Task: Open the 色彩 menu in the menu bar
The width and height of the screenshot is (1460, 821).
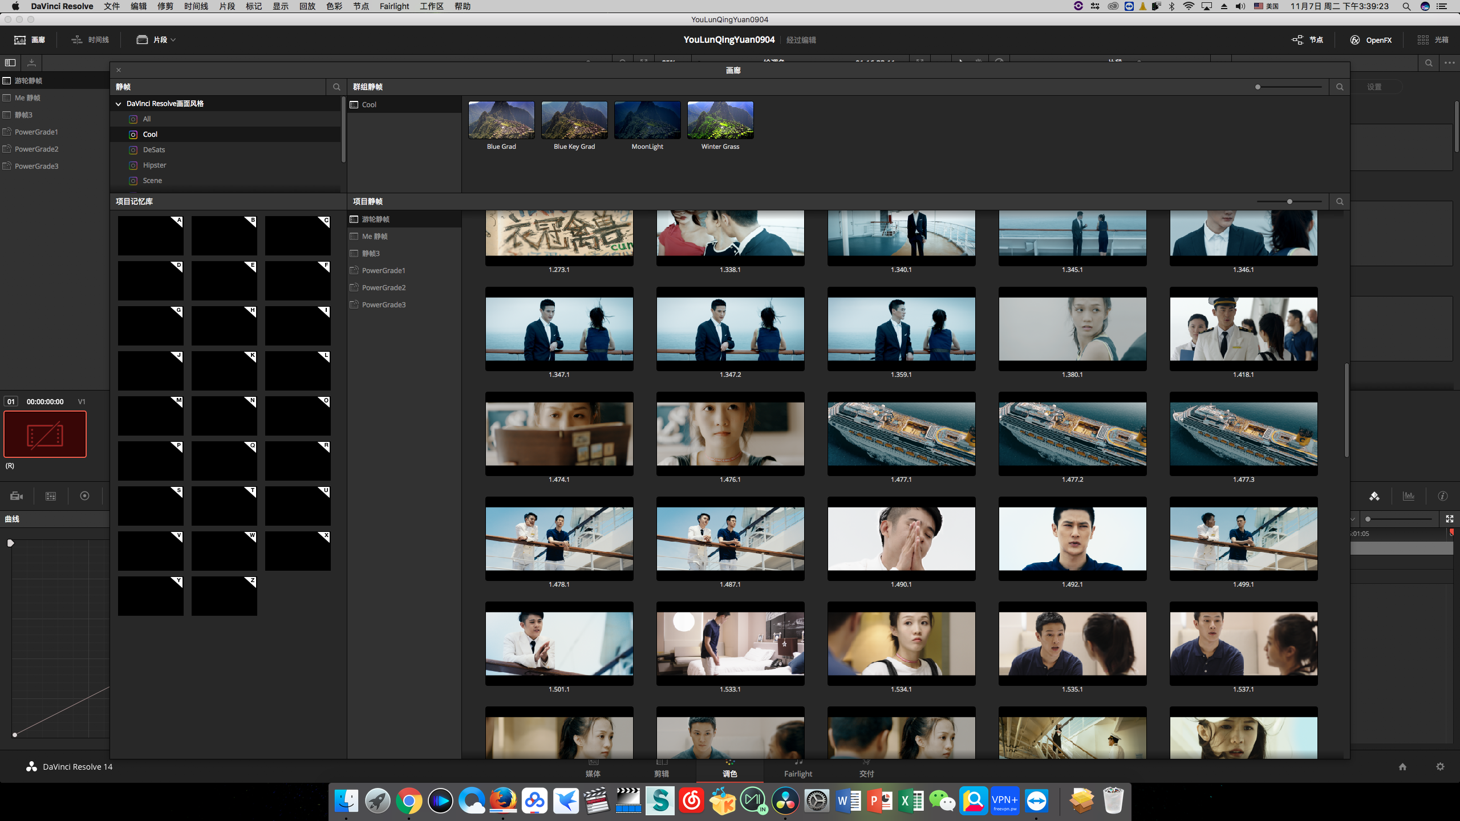Action: pos(334,6)
